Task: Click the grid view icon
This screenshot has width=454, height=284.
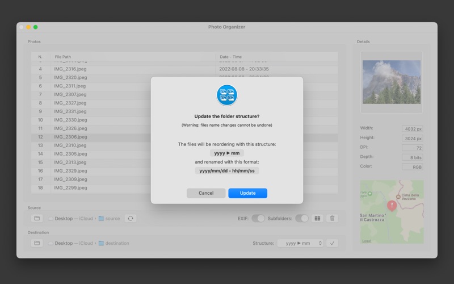Action: coord(318,218)
